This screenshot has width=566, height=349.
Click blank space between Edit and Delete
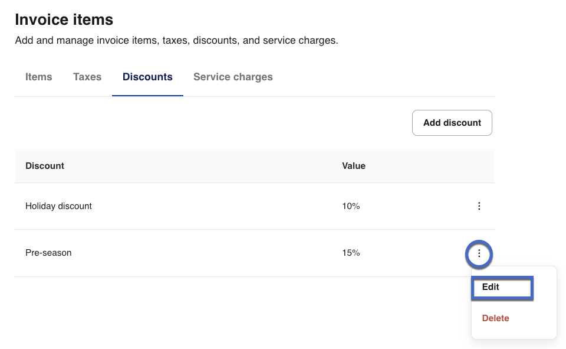(513, 304)
